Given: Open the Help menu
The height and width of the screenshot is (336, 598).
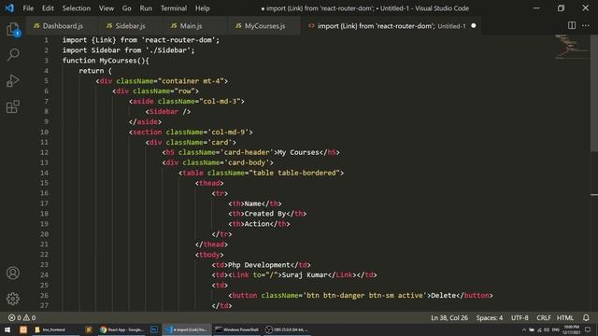Looking at the screenshot, I should (203, 8).
